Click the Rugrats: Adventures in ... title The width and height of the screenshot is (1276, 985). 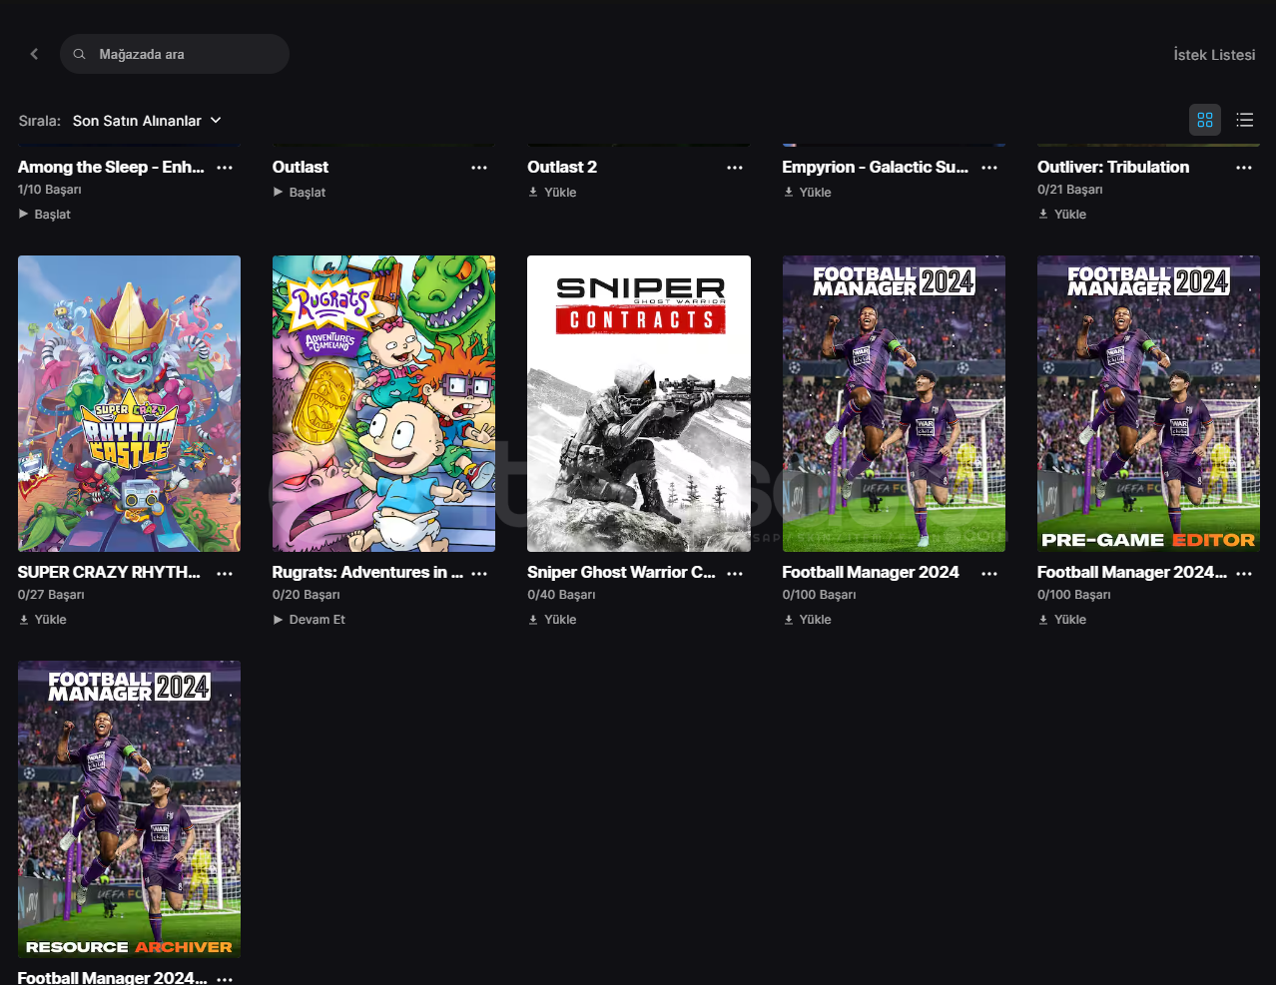click(367, 572)
